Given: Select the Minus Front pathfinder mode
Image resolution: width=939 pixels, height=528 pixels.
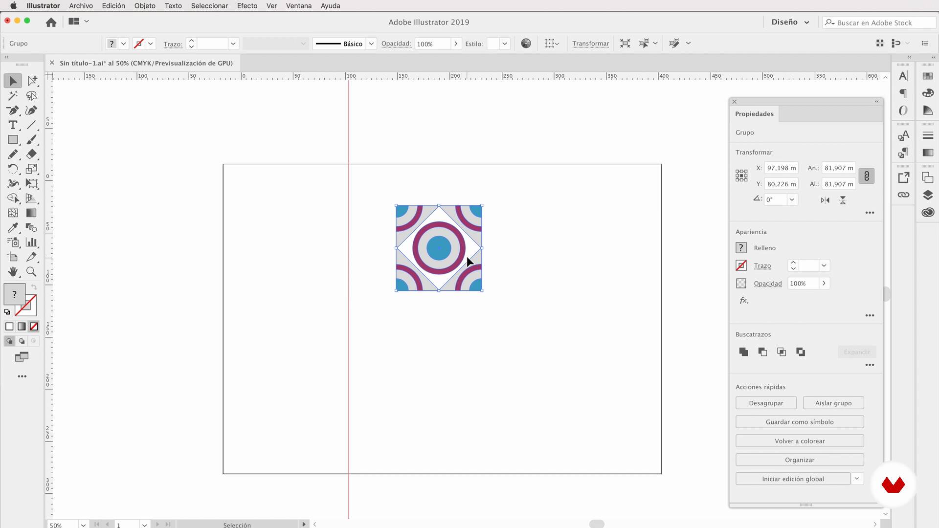Looking at the screenshot, I should click(762, 352).
